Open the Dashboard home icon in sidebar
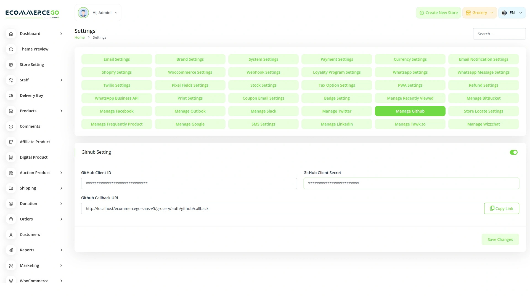Image resolution: width=530 pixels, height=298 pixels. click(11, 34)
